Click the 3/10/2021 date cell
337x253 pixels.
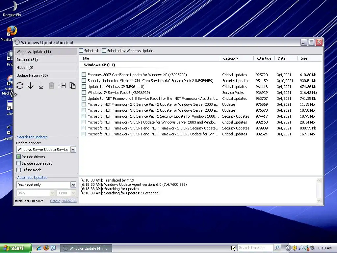pyautogui.click(x=285, y=81)
